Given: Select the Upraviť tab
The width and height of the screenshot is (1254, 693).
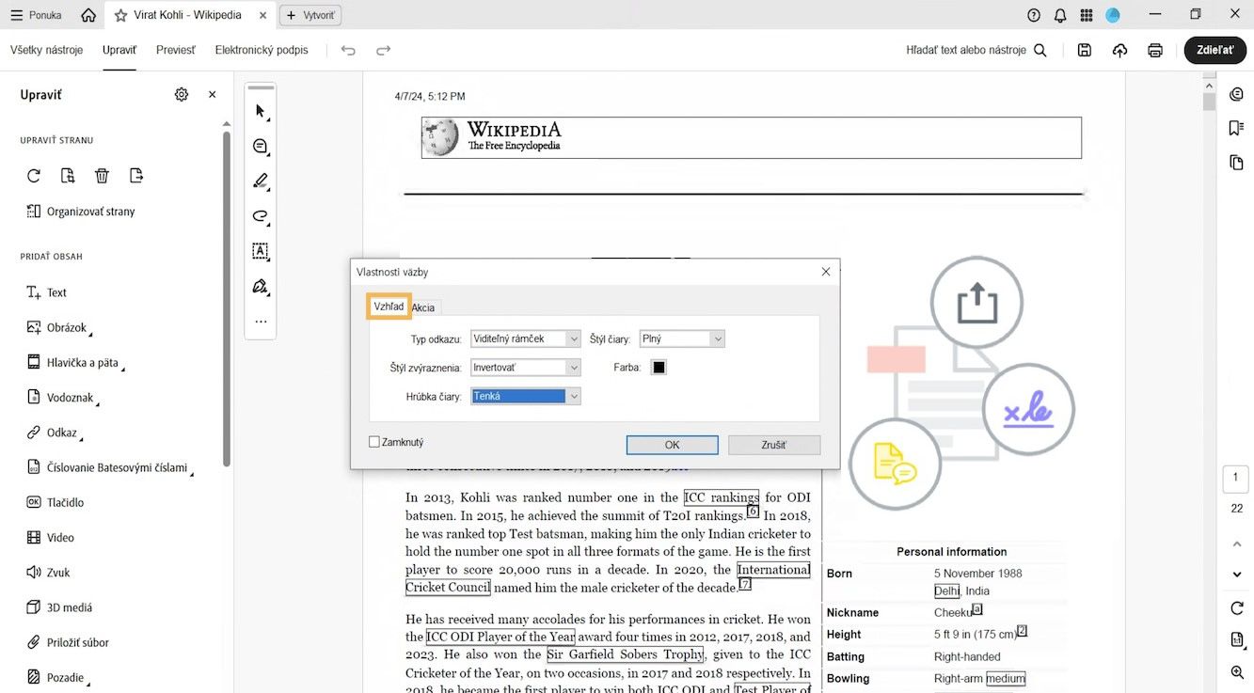Looking at the screenshot, I should pyautogui.click(x=119, y=50).
